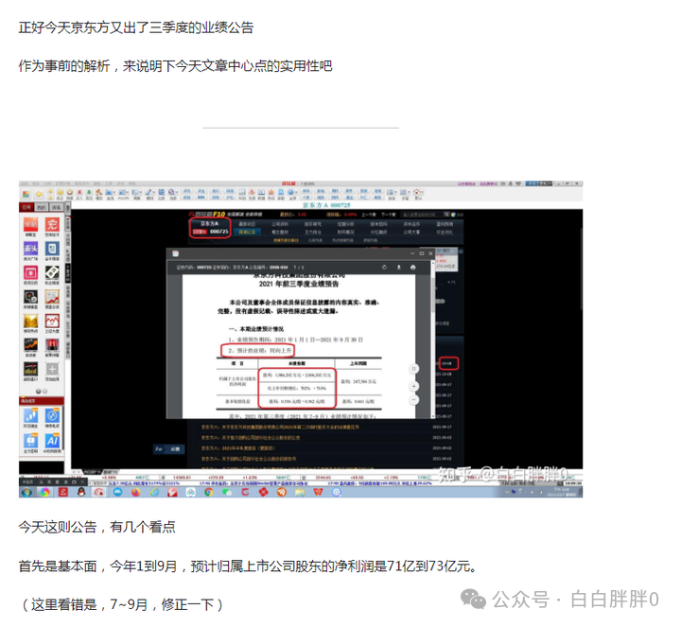681x627 pixels.
Task: Click the colorful home icon at toolbar left
Action: tap(26, 194)
